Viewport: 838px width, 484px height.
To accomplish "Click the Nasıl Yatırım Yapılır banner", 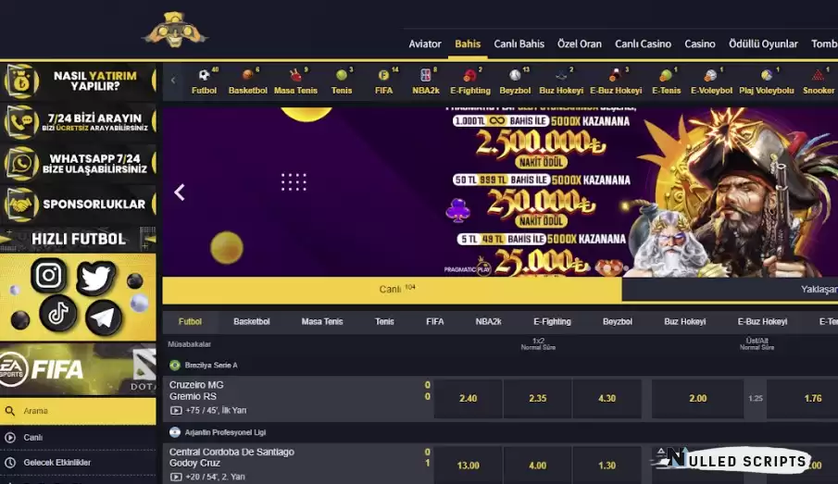I will 78,81.
